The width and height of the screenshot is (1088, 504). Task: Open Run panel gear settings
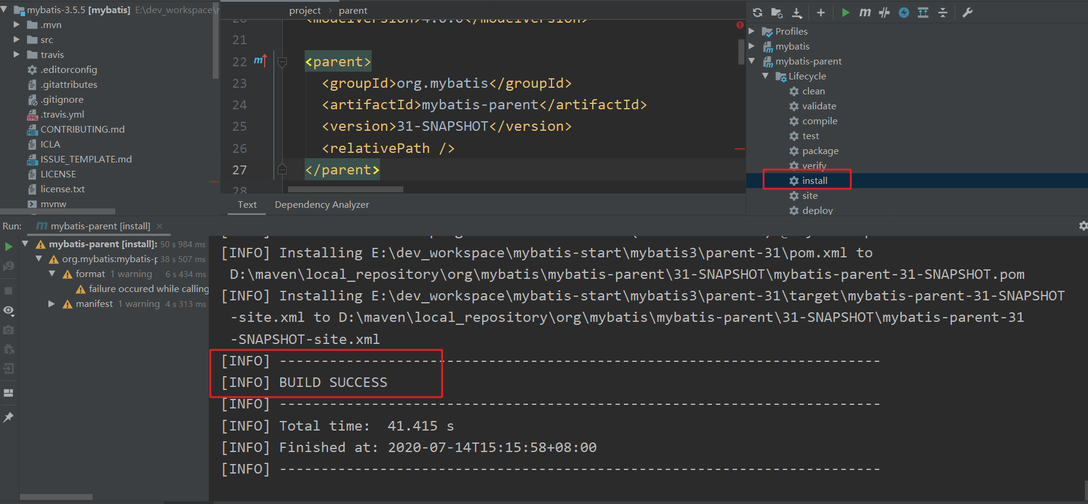point(1083,226)
